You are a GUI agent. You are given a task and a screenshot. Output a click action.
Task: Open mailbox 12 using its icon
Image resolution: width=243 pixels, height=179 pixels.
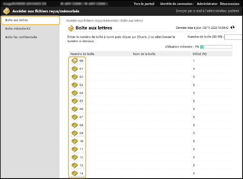pyautogui.click(x=75, y=157)
